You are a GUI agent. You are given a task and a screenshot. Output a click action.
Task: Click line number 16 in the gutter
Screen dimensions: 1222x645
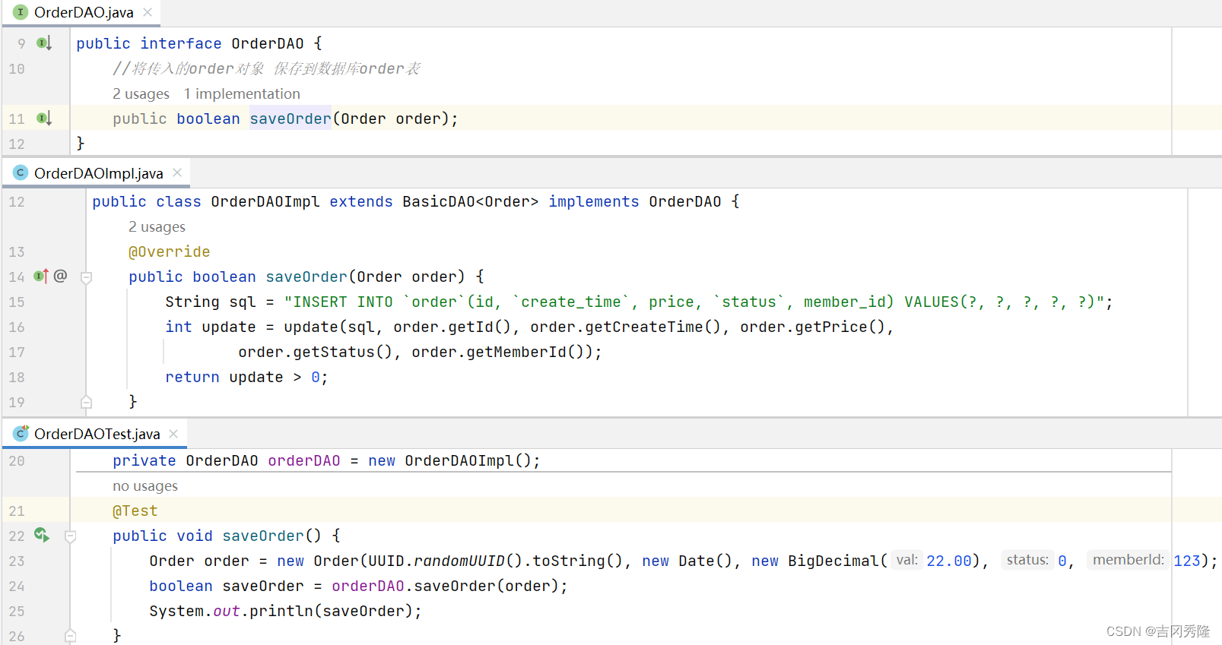pos(17,327)
